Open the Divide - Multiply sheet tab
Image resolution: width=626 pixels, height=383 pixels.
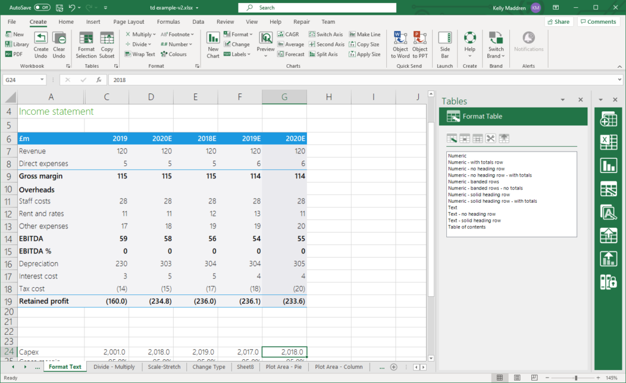point(114,367)
